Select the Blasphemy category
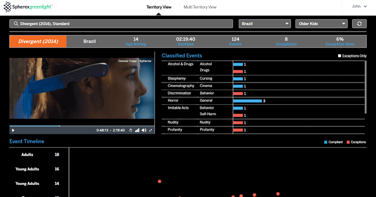The width and height of the screenshot is (376, 197). (x=177, y=78)
